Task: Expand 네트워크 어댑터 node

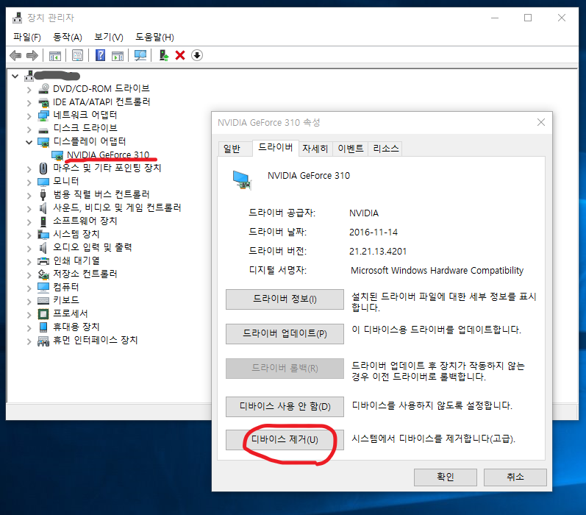Action: click(29, 116)
